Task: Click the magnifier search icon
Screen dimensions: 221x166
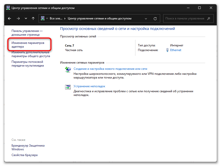Action: (x=209, y=18)
